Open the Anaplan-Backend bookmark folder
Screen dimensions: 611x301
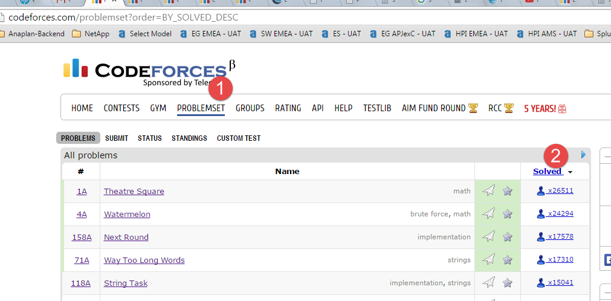(33, 34)
